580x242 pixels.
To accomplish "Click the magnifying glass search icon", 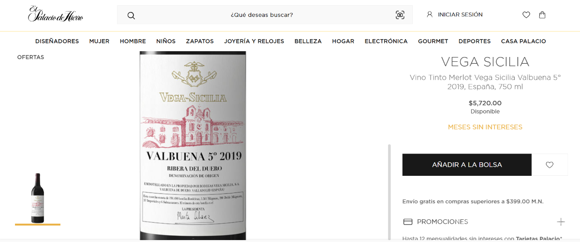I will coord(131,15).
